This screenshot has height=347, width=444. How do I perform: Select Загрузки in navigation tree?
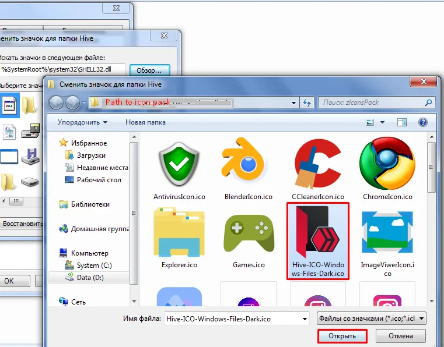tap(85, 155)
